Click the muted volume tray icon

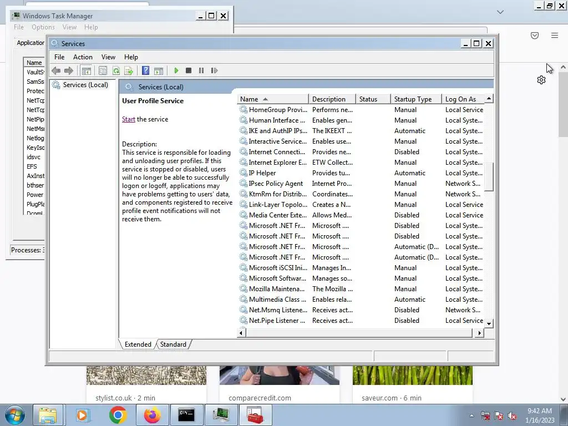pyautogui.click(x=512, y=416)
